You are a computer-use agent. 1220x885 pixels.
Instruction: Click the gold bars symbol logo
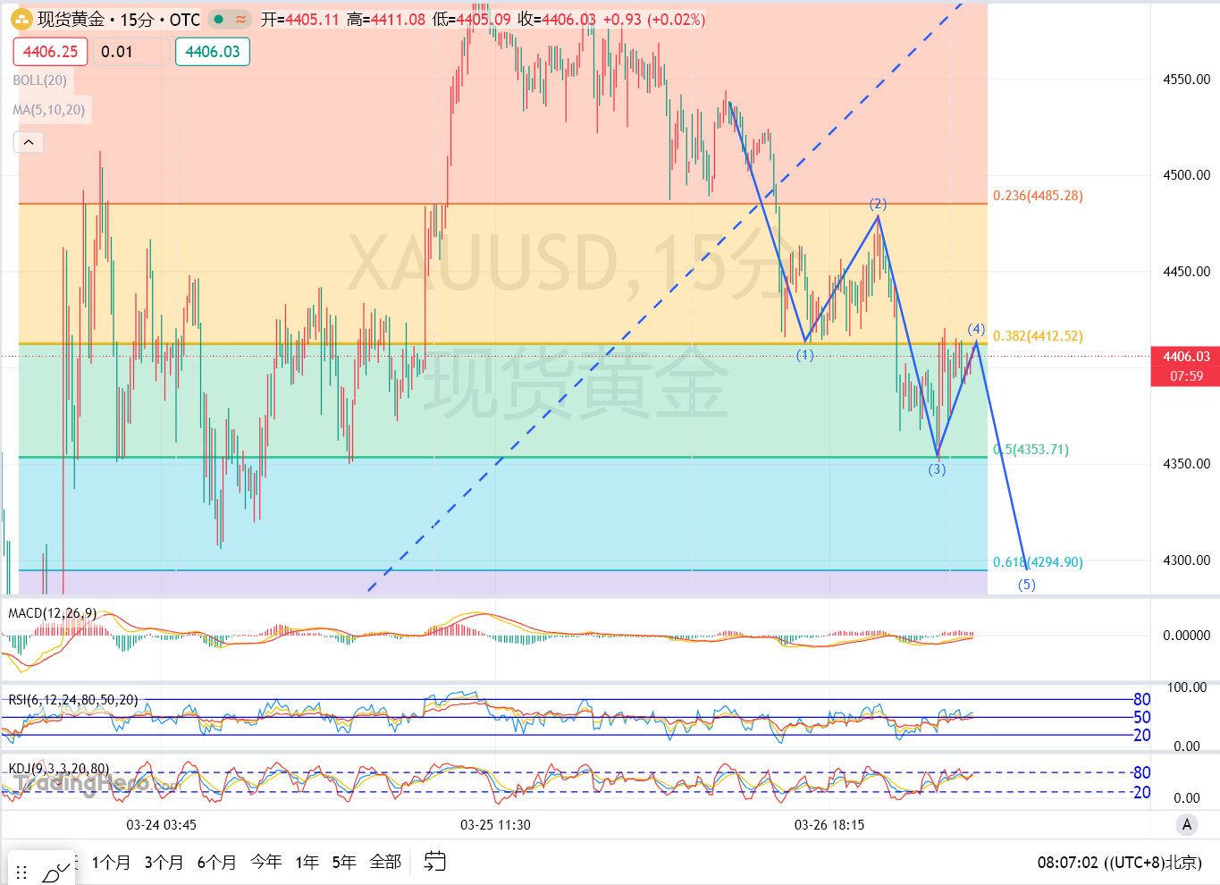pyautogui.click(x=21, y=20)
